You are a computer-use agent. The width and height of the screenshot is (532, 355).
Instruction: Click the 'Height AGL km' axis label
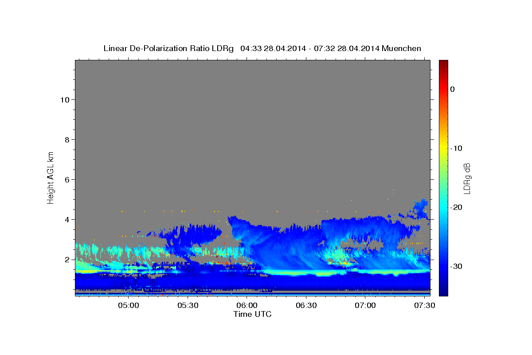(51, 177)
